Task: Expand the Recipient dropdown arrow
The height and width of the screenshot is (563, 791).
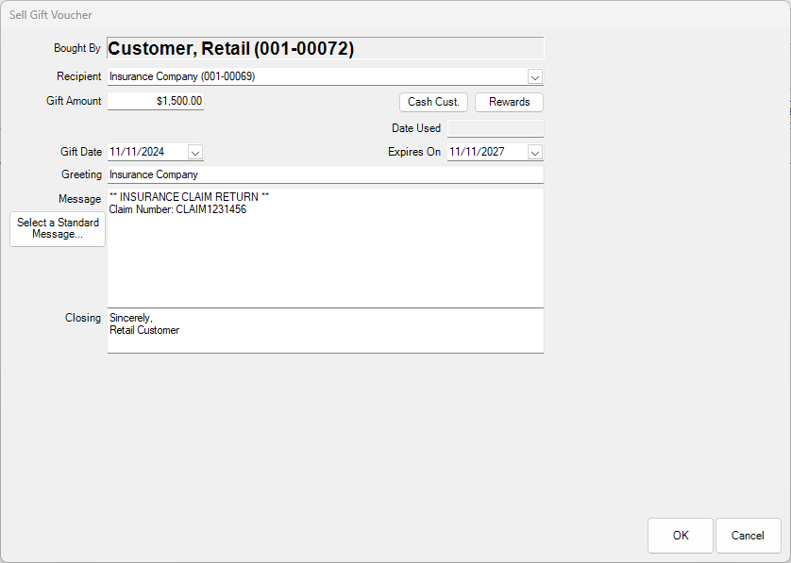Action: [x=535, y=77]
